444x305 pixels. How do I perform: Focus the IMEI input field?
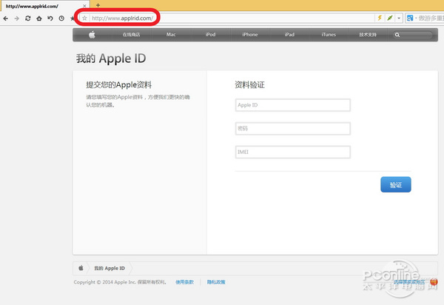pos(293,152)
